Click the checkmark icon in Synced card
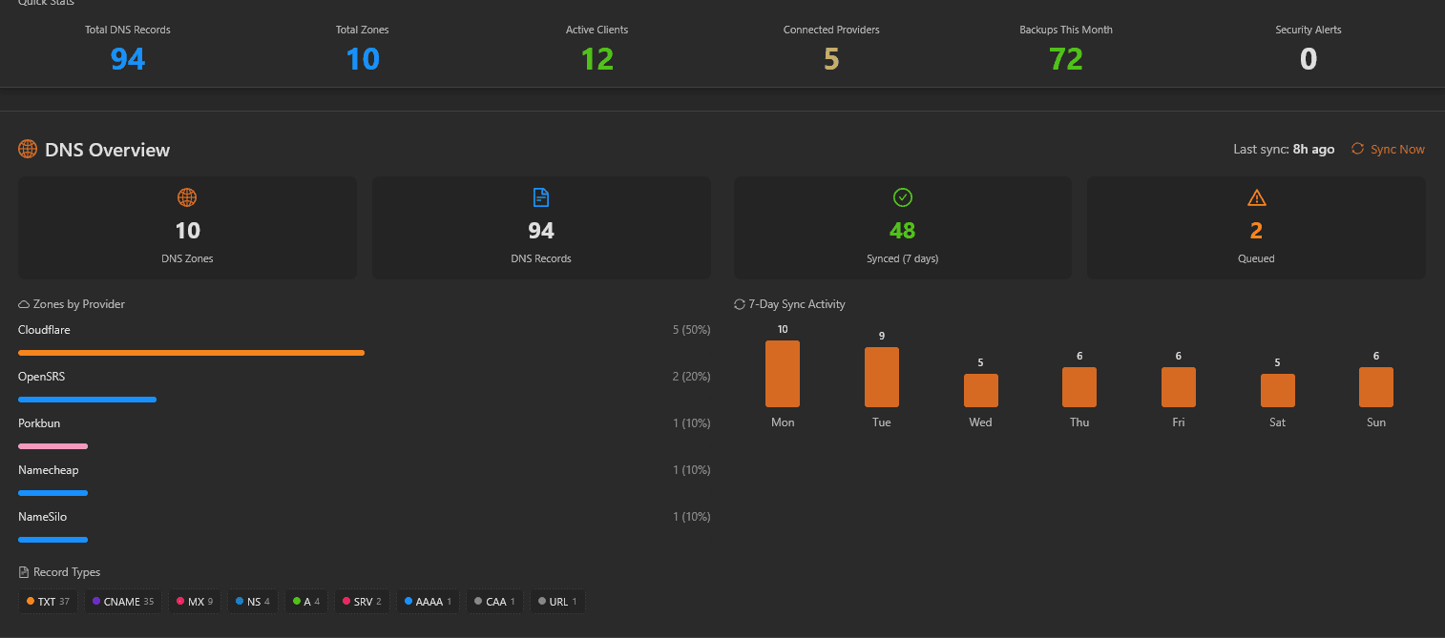The height and width of the screenshot is (638, 1445). coord(903,197)
